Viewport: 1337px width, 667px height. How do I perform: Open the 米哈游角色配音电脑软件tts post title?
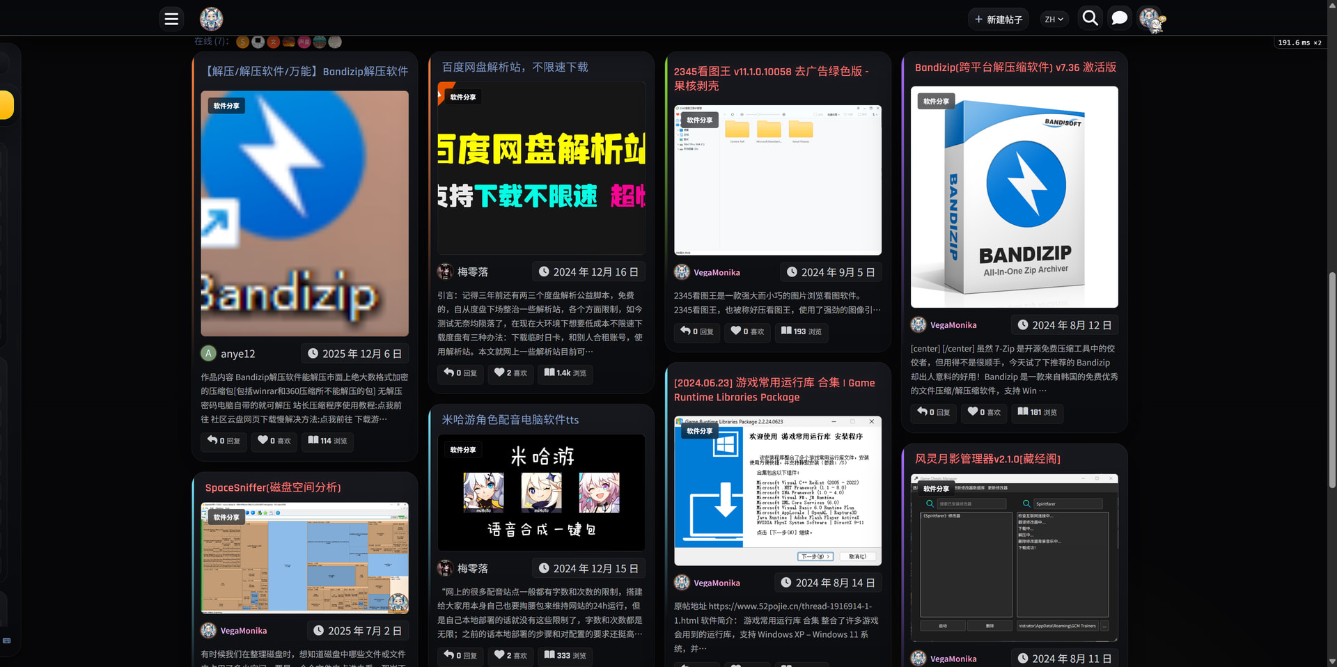coord(510,420)
